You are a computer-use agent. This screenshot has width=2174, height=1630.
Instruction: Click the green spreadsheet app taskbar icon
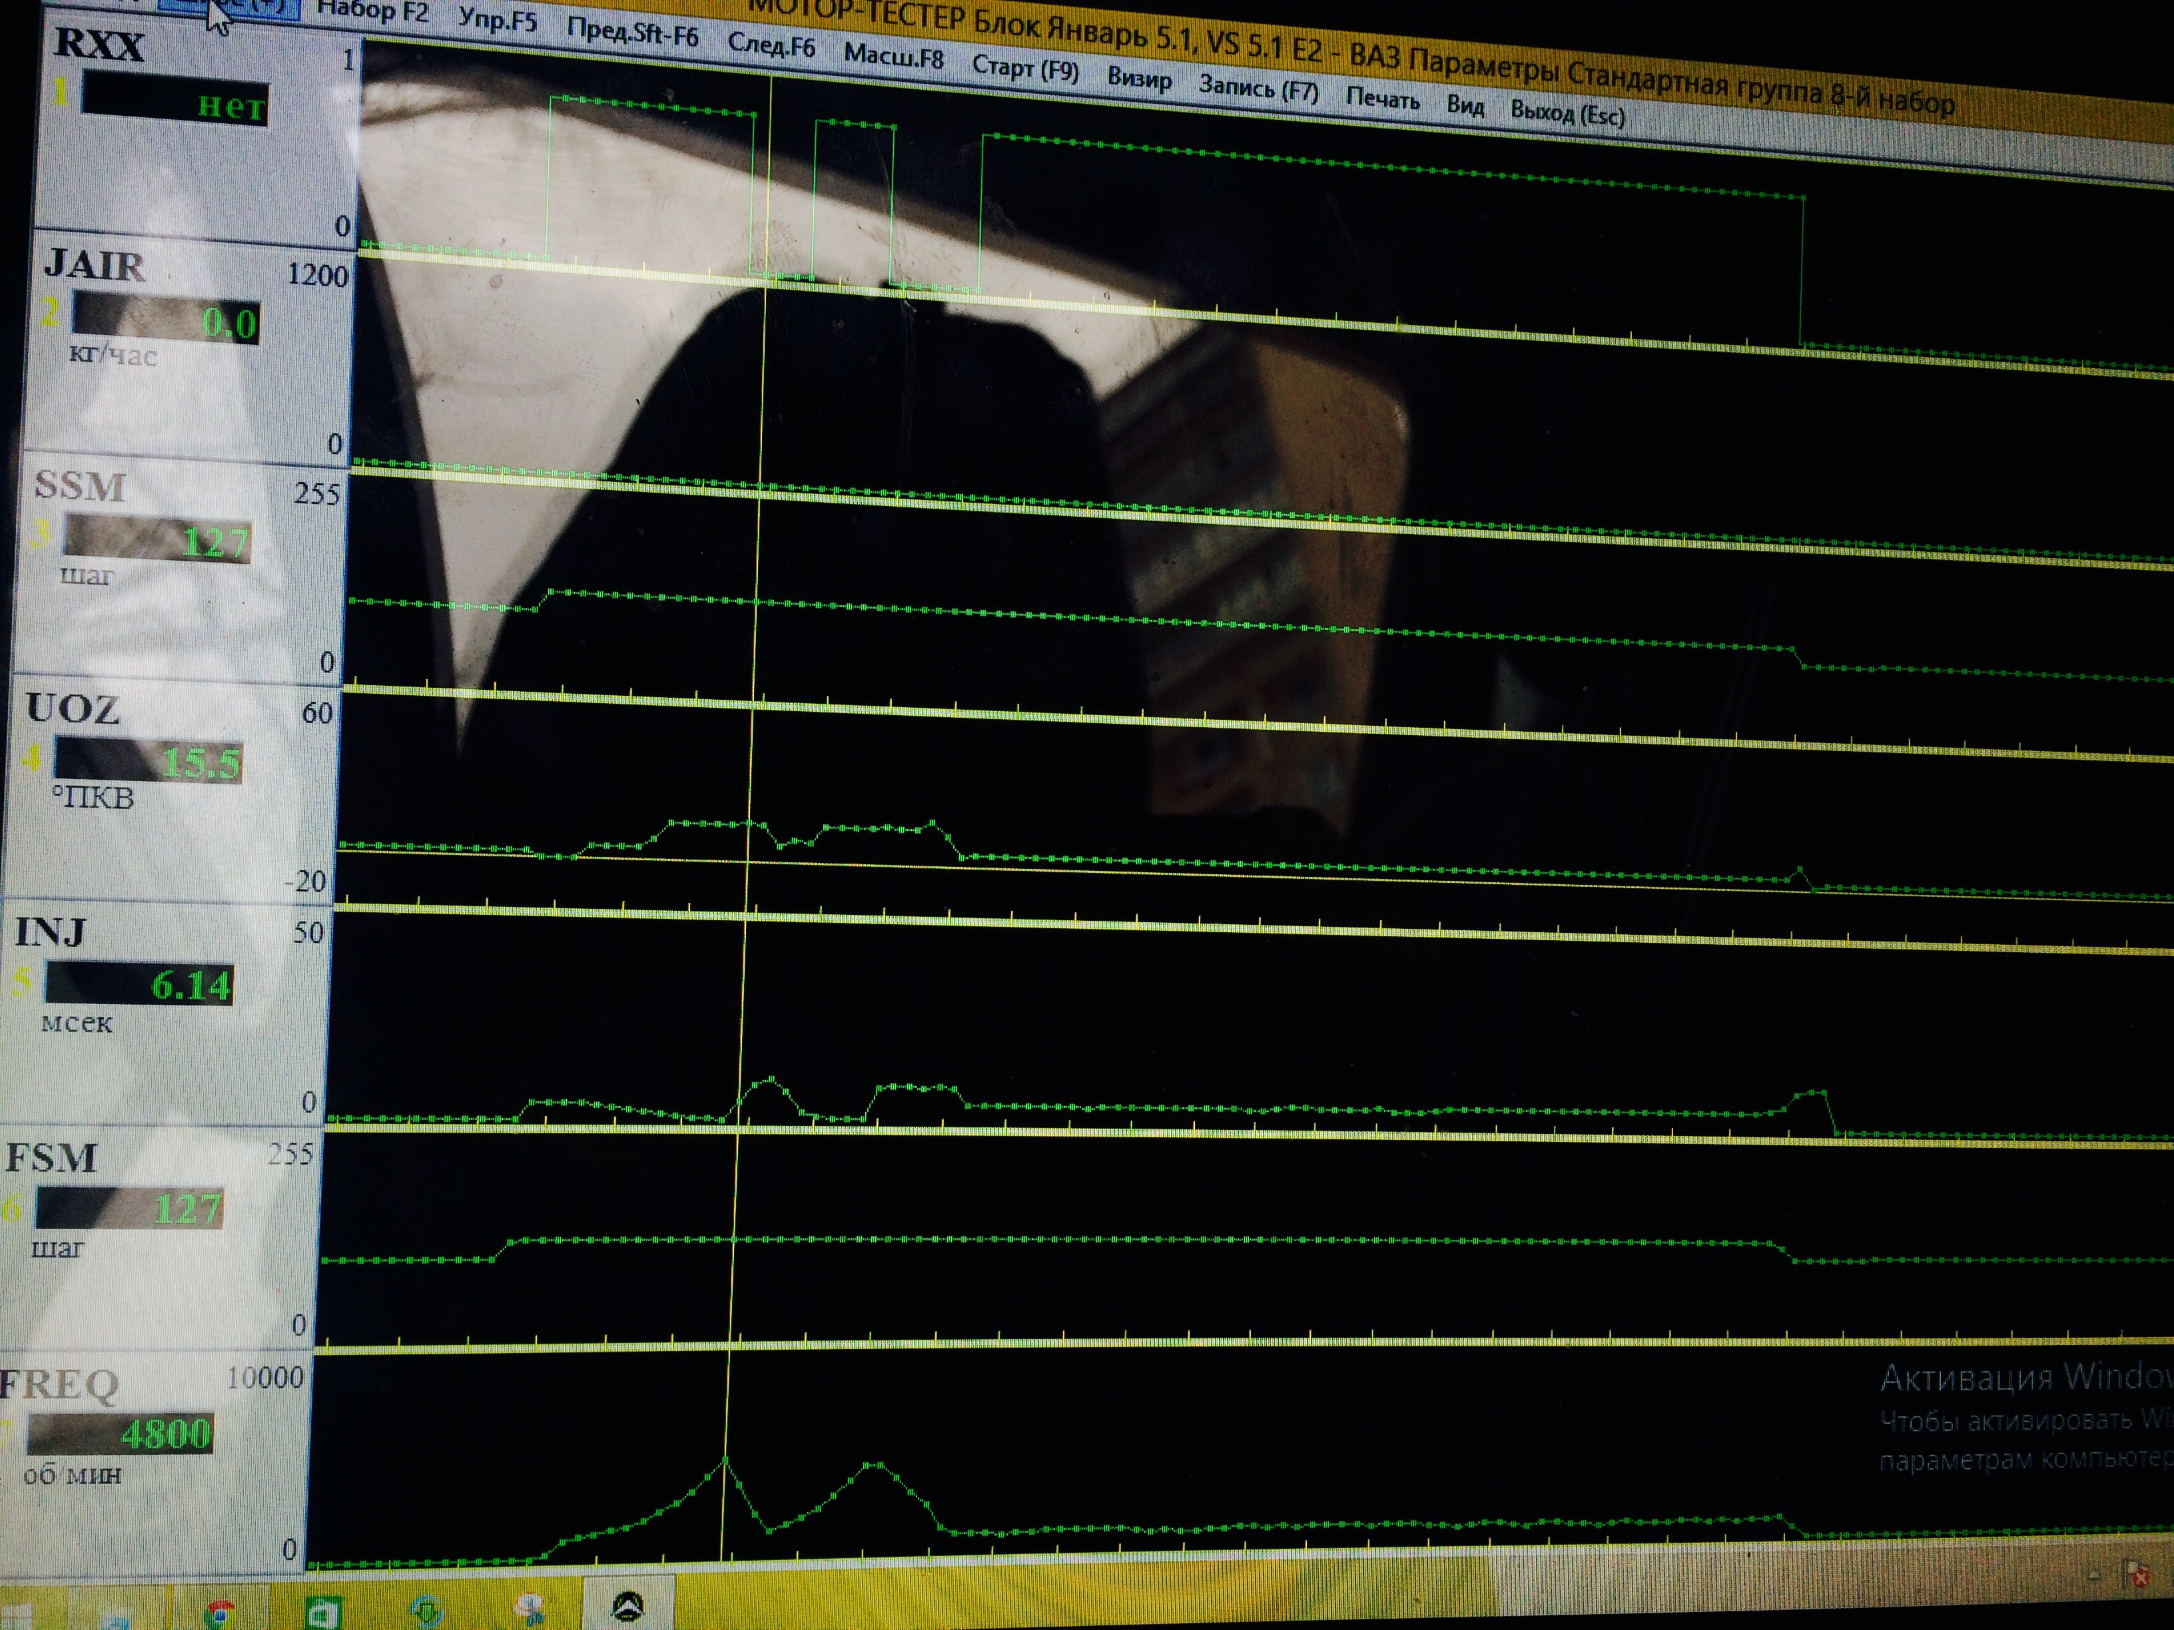(x=323, y=1612)
